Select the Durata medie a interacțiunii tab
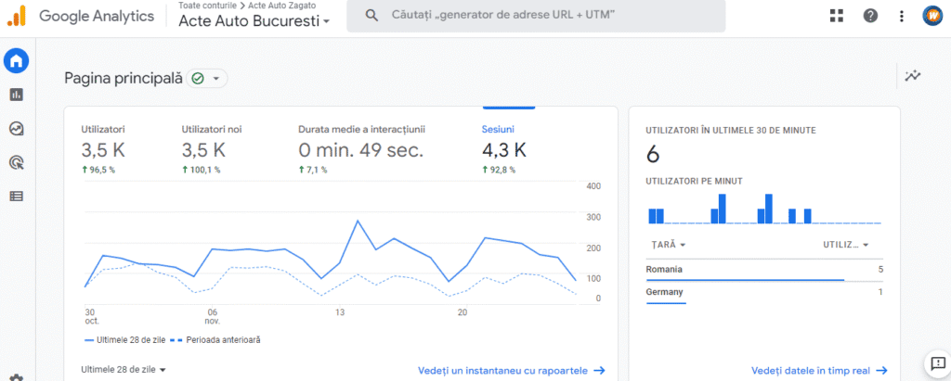The width and height of the screenshot is (951, 381). [361, 151]
